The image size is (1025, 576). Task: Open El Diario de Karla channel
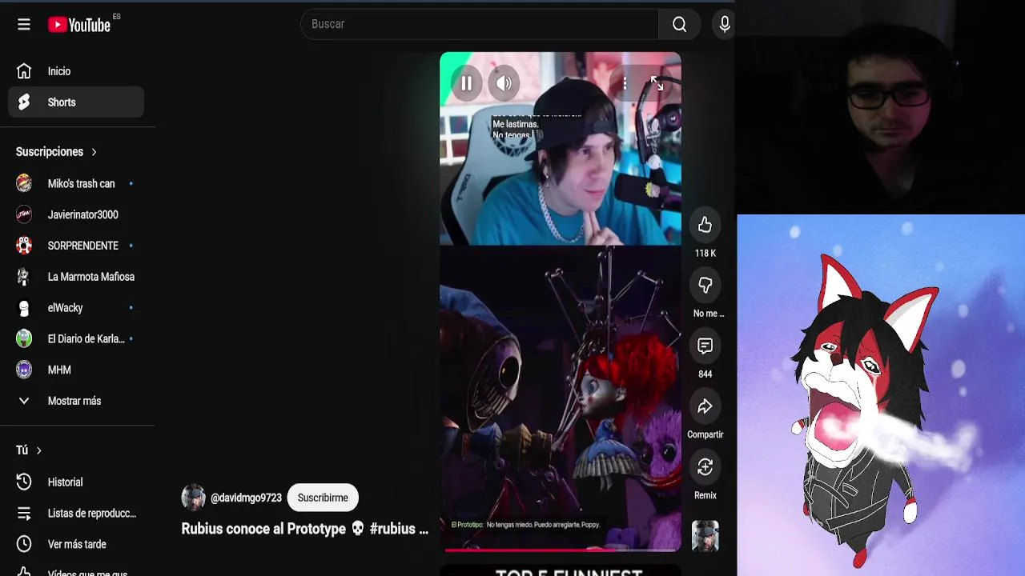point(76,339)
